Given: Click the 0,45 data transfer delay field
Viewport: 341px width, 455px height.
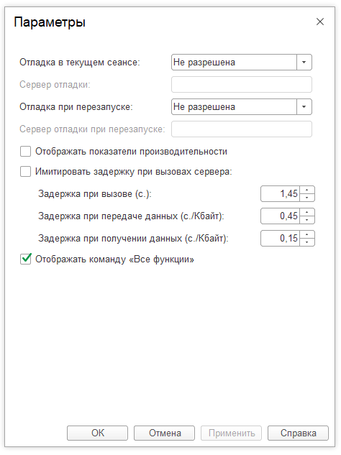Looking at the screenshot, I should [x=281, y=216].
